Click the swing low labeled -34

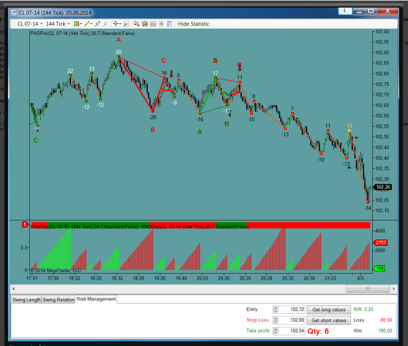pos(367,208)
